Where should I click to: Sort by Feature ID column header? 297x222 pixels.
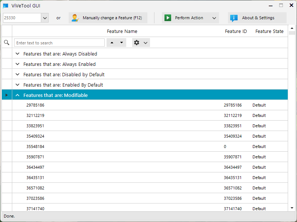236,31
